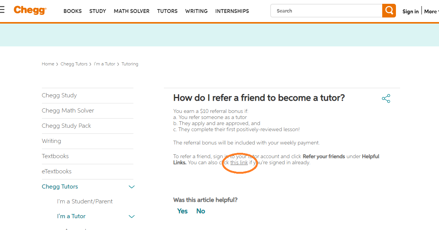Click Sign in

click(x=410, y=11)
